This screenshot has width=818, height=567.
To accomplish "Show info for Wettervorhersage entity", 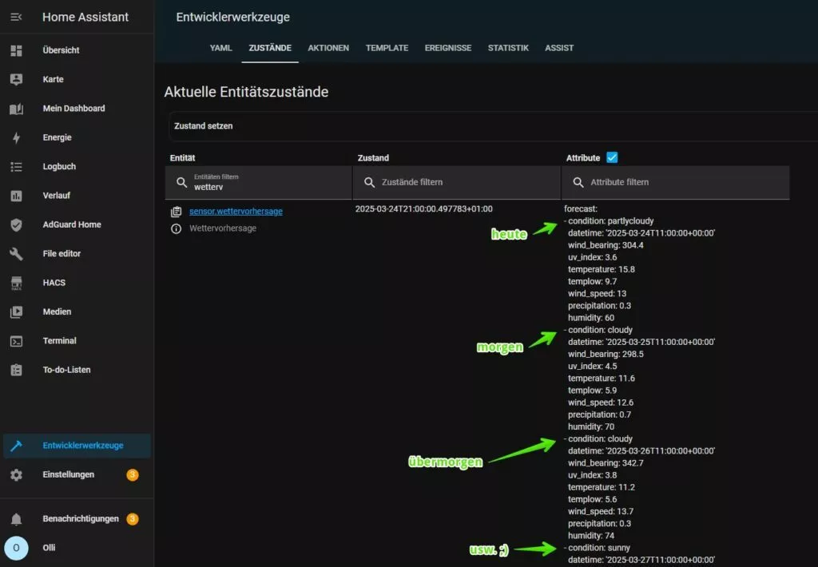I will point(177,228).
